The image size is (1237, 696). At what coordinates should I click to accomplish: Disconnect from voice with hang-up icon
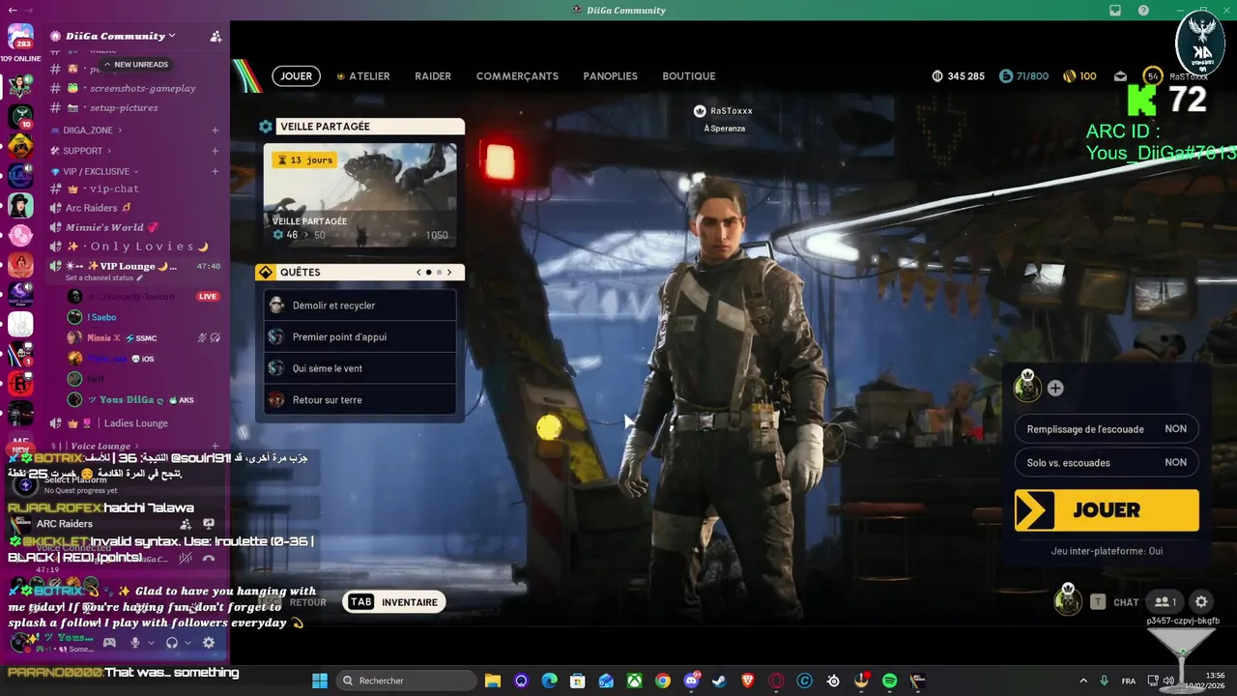coord(208,558)
